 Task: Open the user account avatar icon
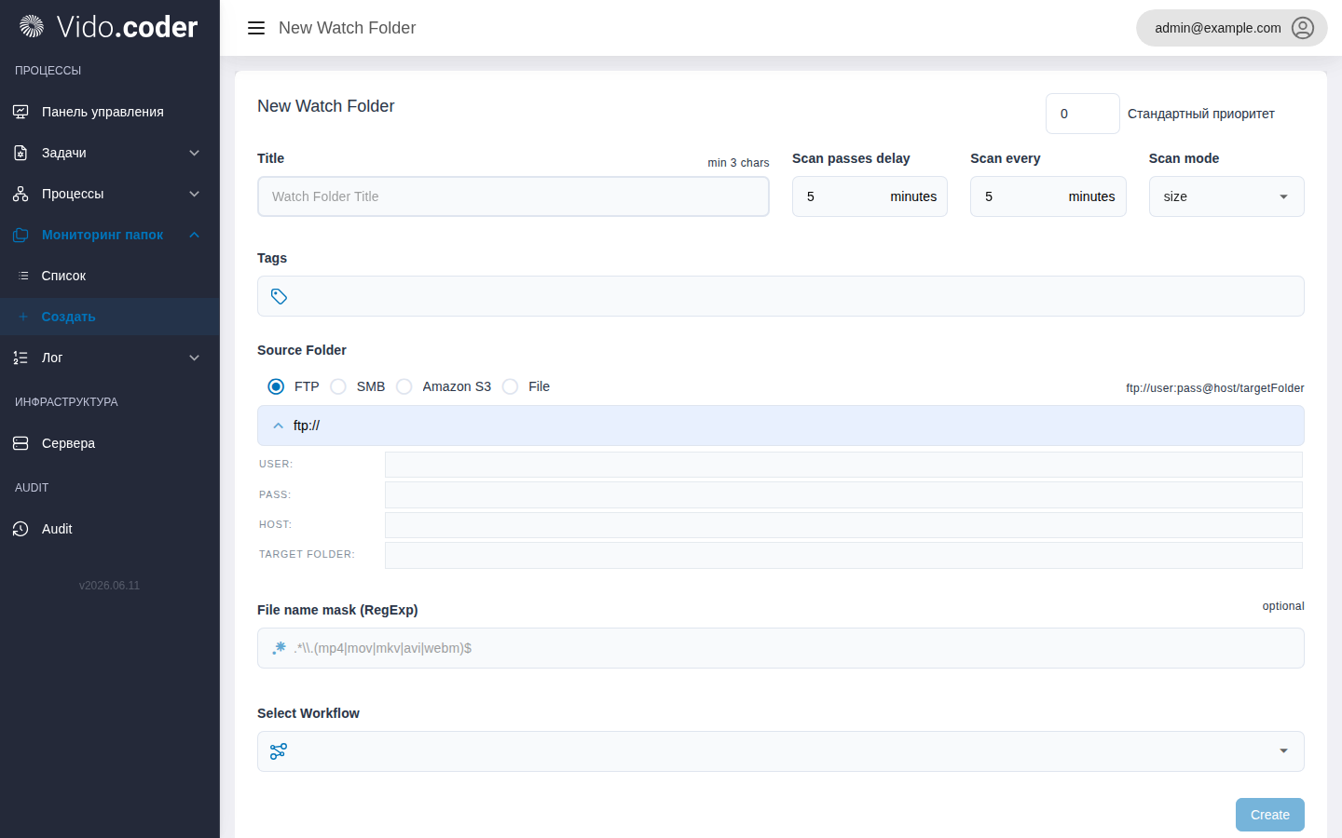[x=1303, y=28]
